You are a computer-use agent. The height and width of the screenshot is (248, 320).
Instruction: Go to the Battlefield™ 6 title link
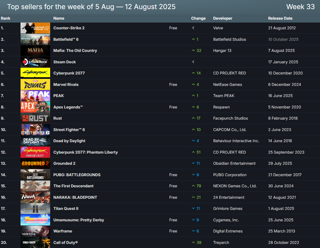pos(66,39)
